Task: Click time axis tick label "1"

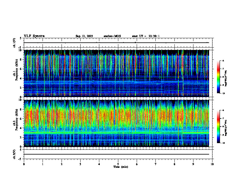Action: (x=43, y=164)
